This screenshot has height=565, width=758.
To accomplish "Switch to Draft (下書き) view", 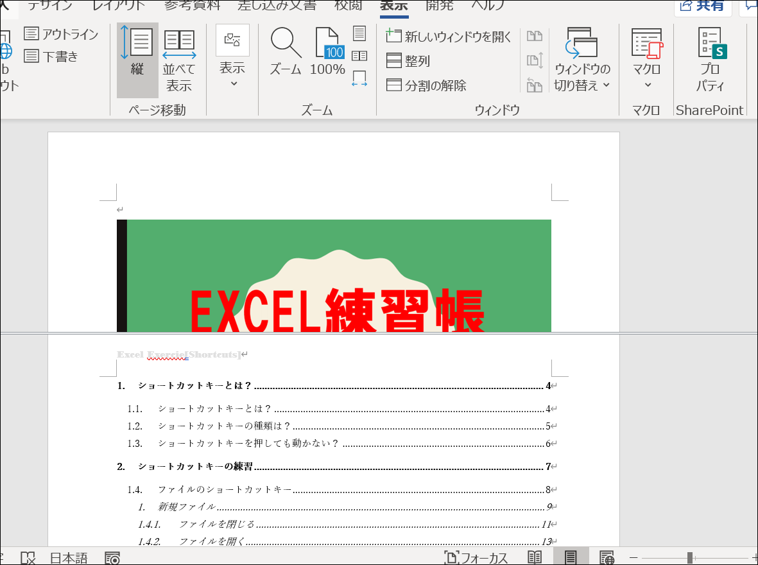I will (x=51, y=56).
